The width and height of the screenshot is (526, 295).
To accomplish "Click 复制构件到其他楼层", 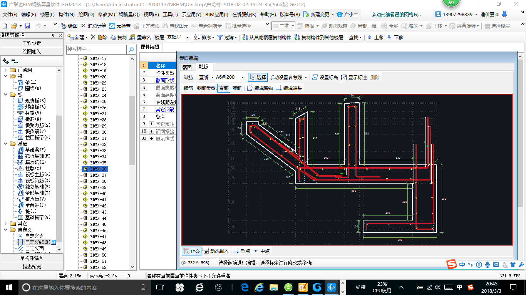I will coord(318,37).
